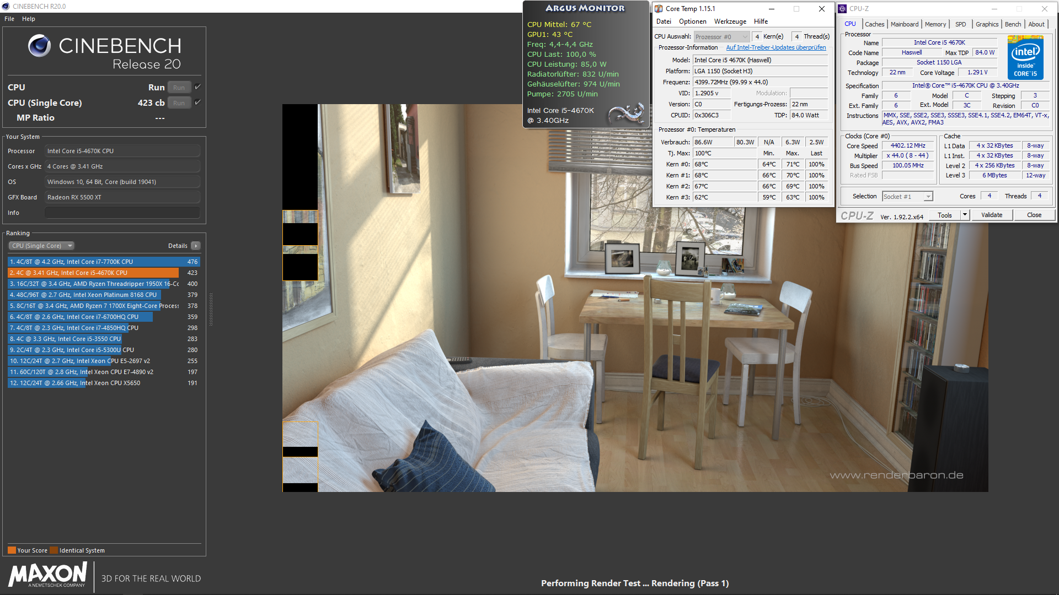Open the CPU (Single Core) ranking dropdown

[x=41, y=246]
